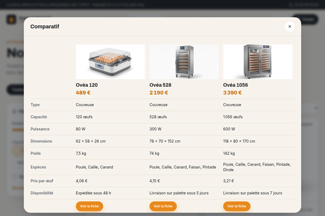Select the Ovéa 528 product title

[x=160, y=85]
